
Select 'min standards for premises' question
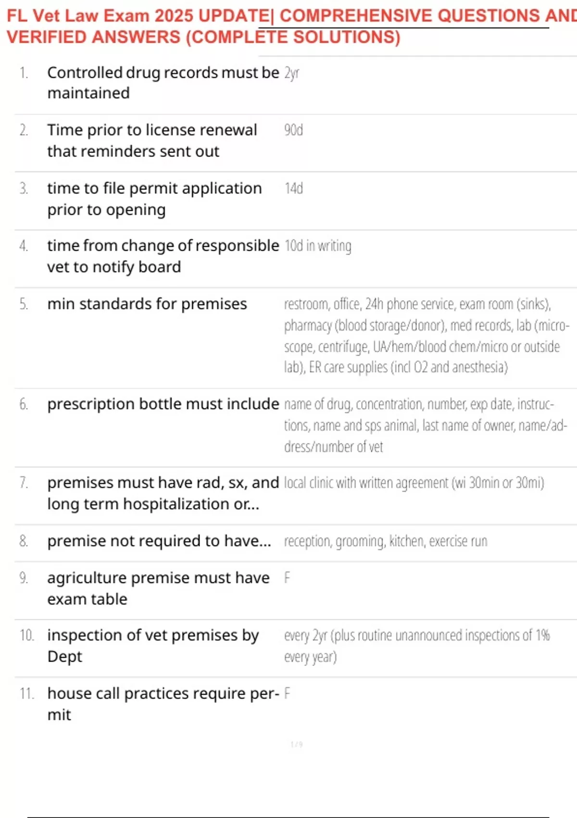[x=147, y=304]
